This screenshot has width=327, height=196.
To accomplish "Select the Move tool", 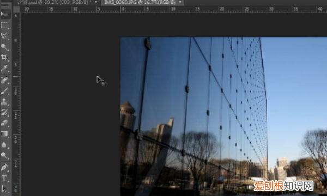I will [x=4, y=15].
